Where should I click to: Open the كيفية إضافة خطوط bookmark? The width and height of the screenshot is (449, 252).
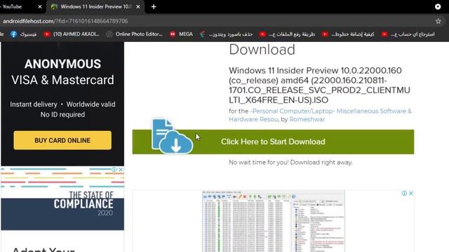348,34
